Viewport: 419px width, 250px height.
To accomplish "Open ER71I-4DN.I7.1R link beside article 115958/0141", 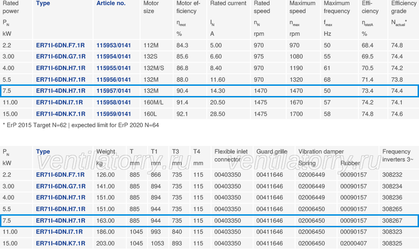I will coord(59,102).
